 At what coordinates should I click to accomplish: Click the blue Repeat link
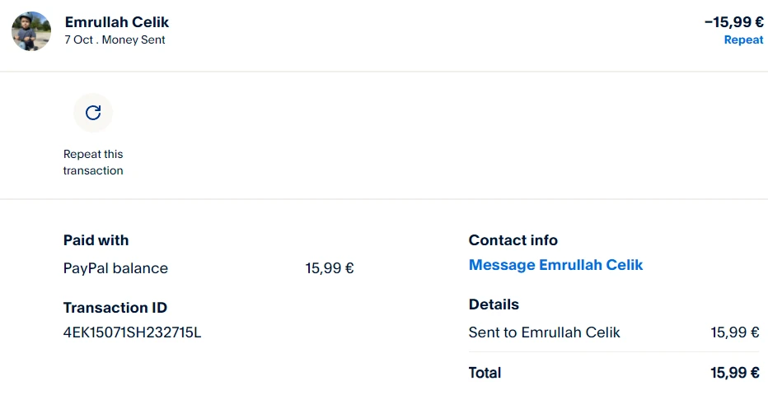(x=743, y=39)
